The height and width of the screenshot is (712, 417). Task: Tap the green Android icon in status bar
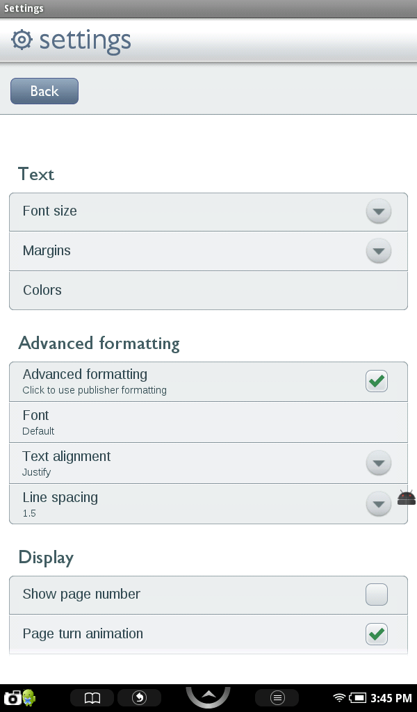tap(28, 697)
